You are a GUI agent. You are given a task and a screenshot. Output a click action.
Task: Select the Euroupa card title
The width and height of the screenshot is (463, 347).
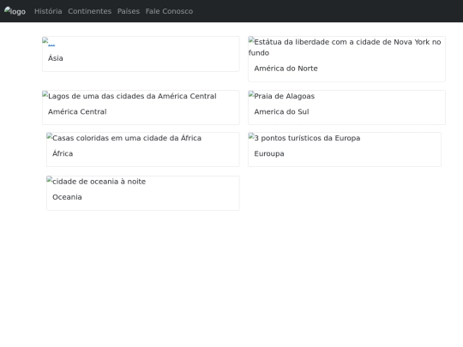coord(269,153)
